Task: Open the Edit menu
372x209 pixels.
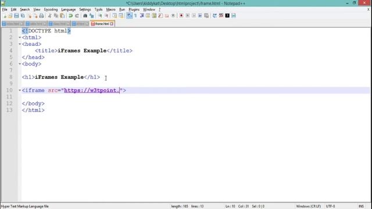Action: pyautogui.click(x=14, y=9)
